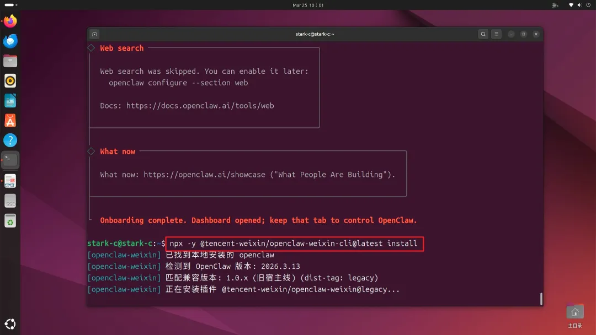This screenshot has width=596, height=335.
Task: Open the openclaw.ai/showcase link
Action: [205, 175]
